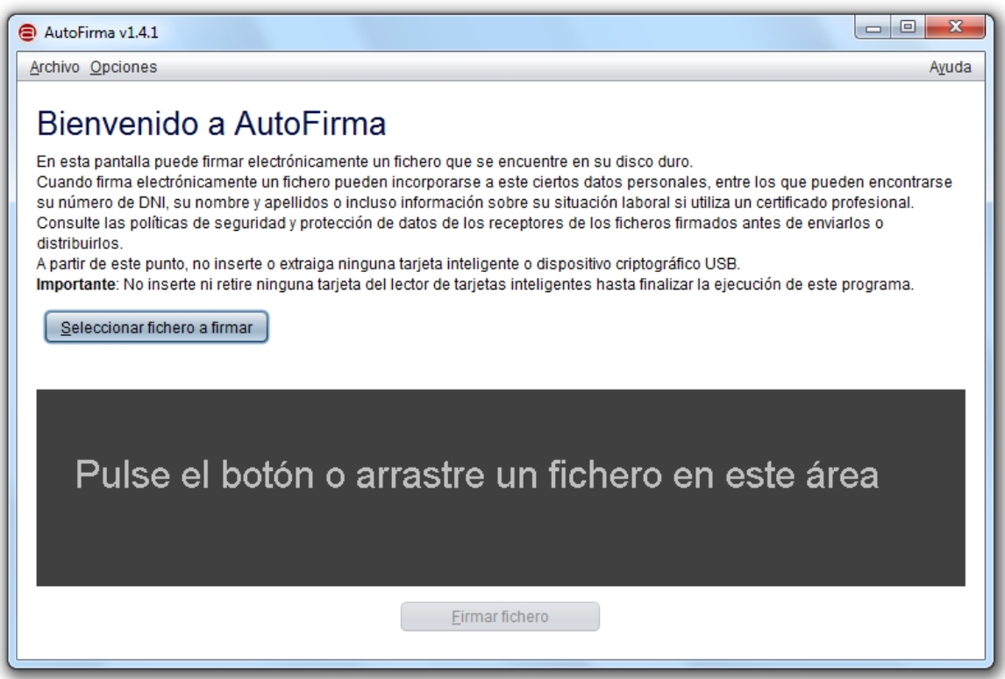
Task: Click the line starting 'Cuando firma electrónicamente'
Action: pyautogui.click(x=494, y=182)
